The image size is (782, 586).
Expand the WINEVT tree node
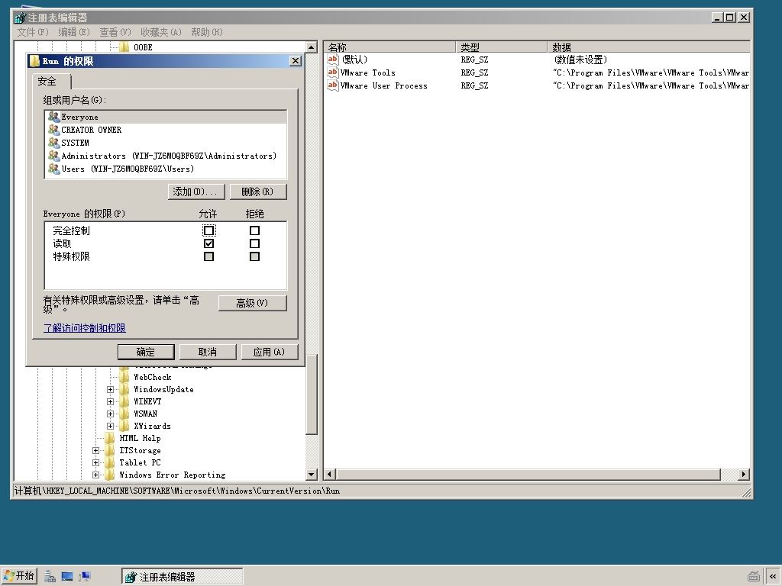click(x=110, y=401)
